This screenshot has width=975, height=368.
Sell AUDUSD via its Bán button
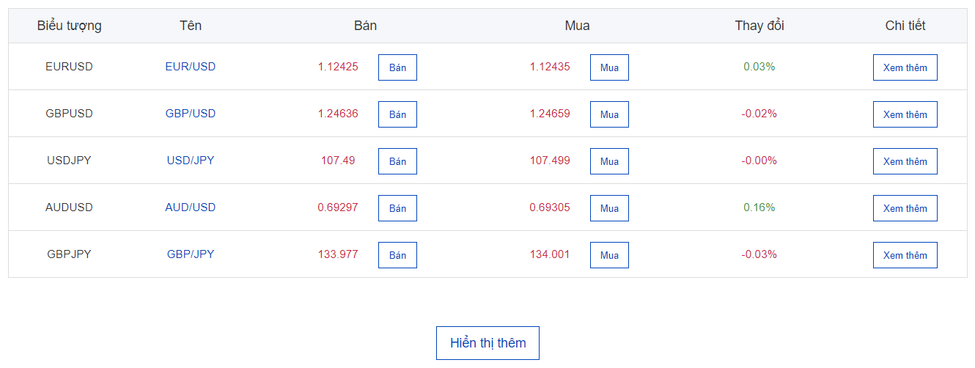point(397,208)
